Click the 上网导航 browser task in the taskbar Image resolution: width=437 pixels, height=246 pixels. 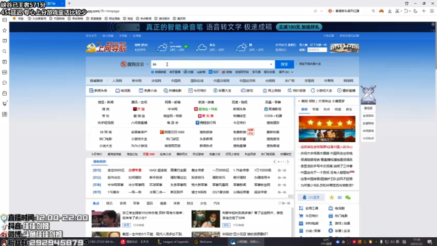[x=245, y=242]
